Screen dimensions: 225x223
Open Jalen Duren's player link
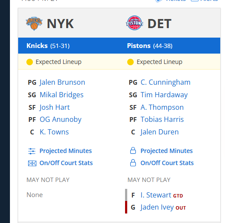[160, 132]
